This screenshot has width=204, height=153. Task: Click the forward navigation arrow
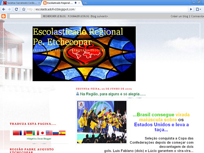coord(9,9)
